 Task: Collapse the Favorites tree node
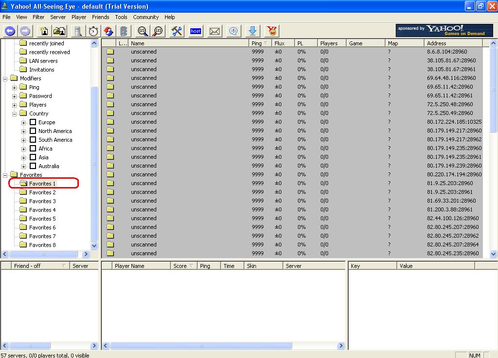click(x=5, y=175)
